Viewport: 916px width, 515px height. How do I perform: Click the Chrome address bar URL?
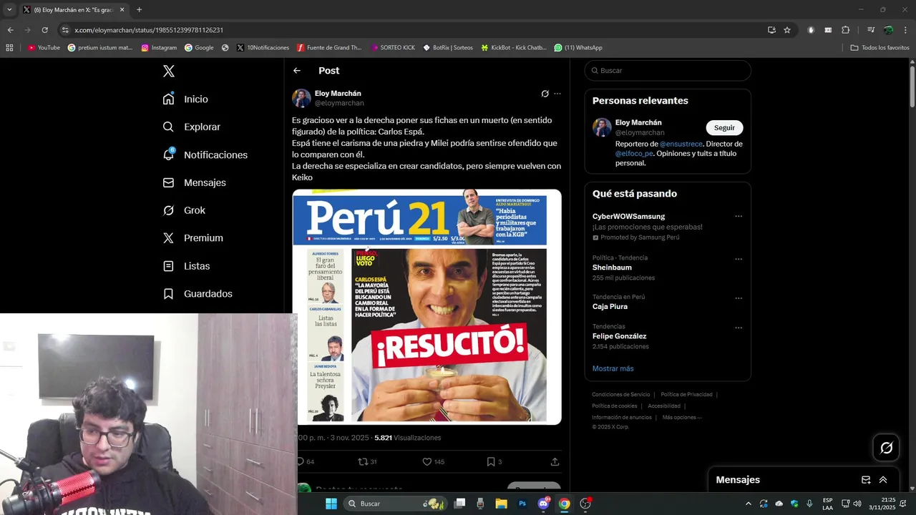pos(149,30)
